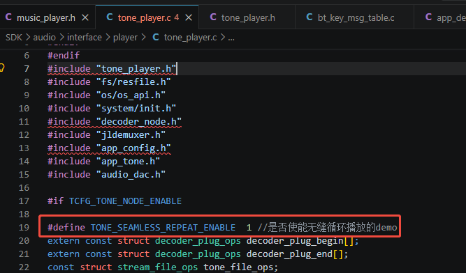Click the C file icon on tone_player.h tab
Viewport: 466px width, 273px height.
(213, 17)
